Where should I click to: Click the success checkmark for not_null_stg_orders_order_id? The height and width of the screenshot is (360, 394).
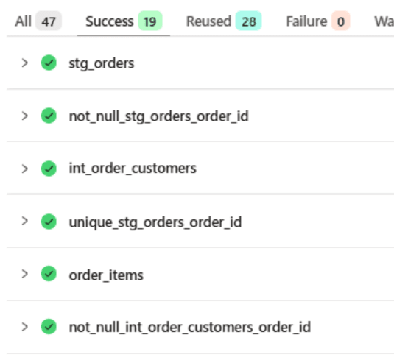[x=49, y=116]
